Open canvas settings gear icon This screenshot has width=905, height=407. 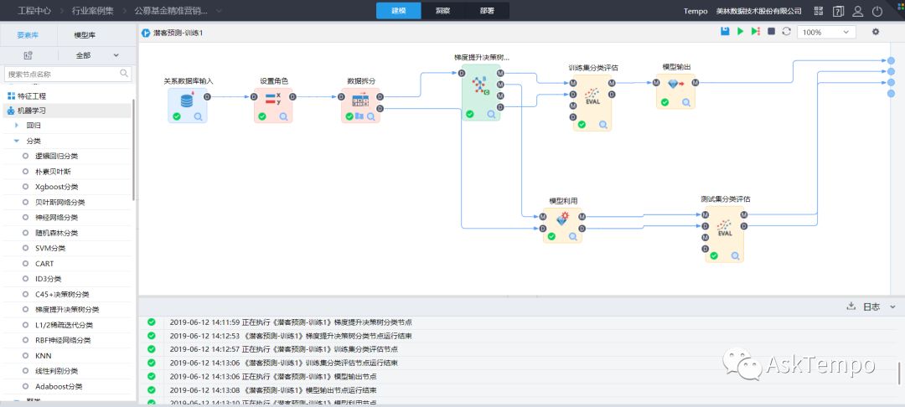click(x=876, y=32)
